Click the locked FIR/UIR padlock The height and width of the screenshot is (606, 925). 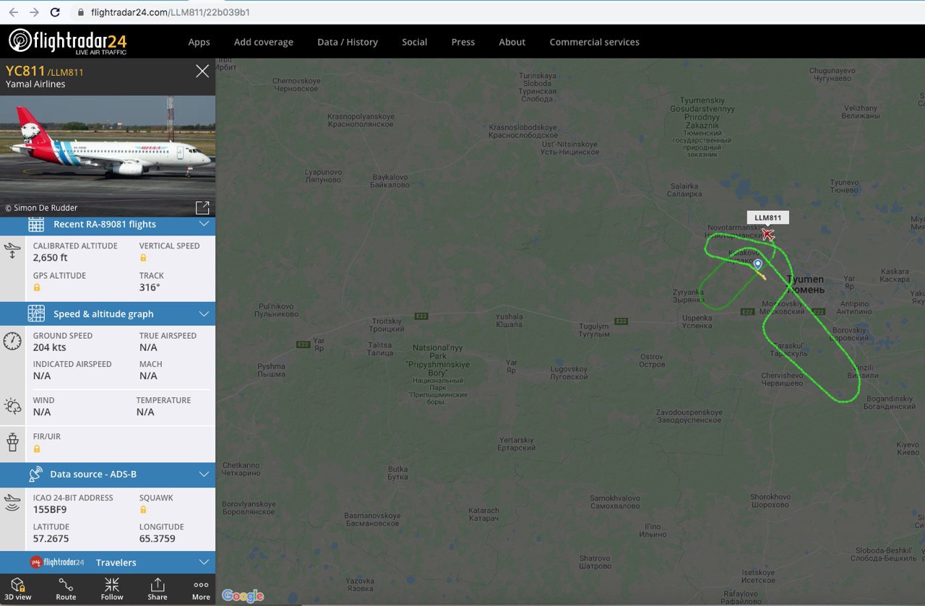click(x=37, y=449)
